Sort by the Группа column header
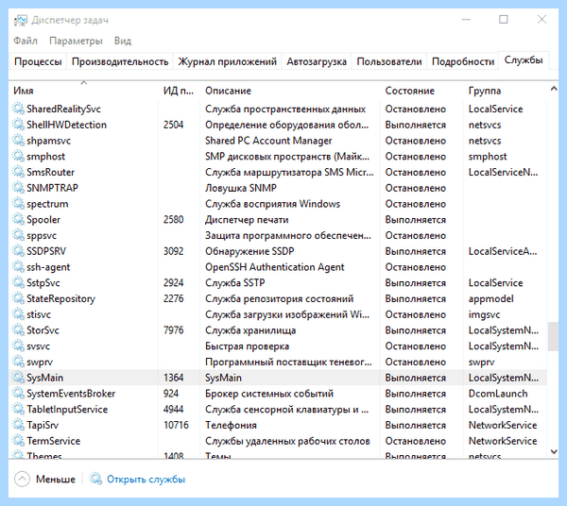Screen dimensions: 567x506 point(505,91)
